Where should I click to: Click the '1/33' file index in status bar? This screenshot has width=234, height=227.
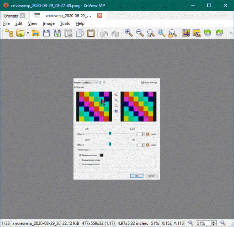pos(5,223)
